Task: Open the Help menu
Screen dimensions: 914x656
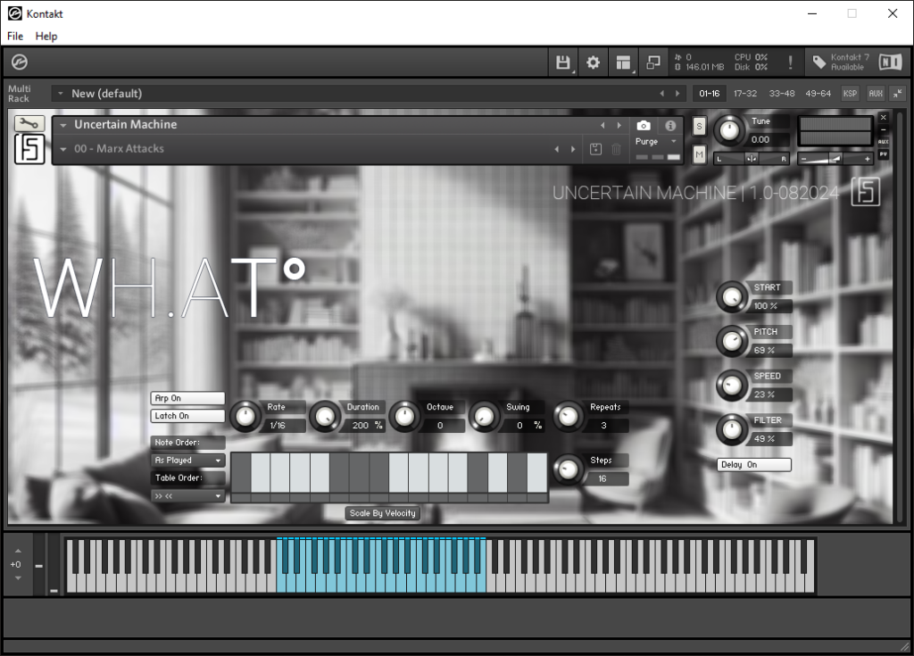Action: click(46, 37)
